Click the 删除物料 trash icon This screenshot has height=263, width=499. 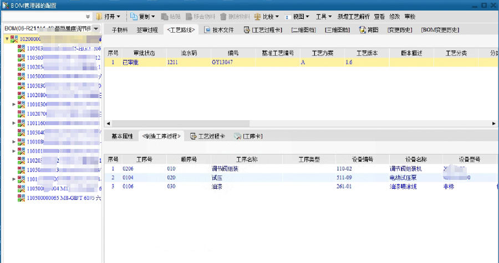(x=223, y=17)
